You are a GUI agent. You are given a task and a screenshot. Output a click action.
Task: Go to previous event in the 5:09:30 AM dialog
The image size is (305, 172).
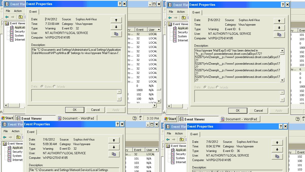[114, 140]
